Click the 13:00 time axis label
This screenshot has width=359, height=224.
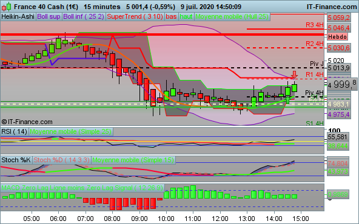[x=247, y=219]
